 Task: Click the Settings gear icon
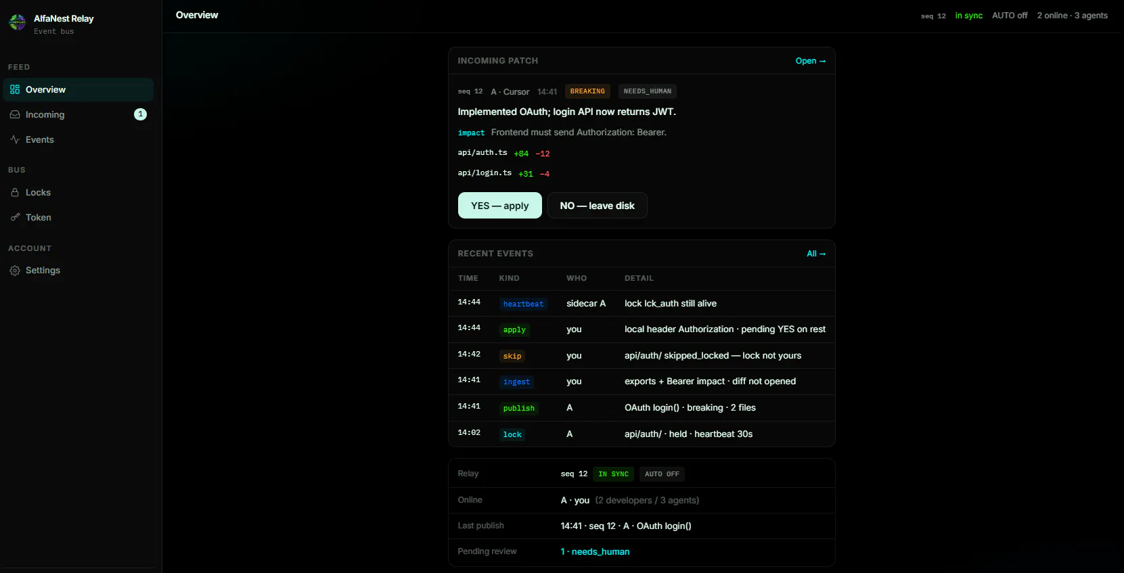pos(15,270)
